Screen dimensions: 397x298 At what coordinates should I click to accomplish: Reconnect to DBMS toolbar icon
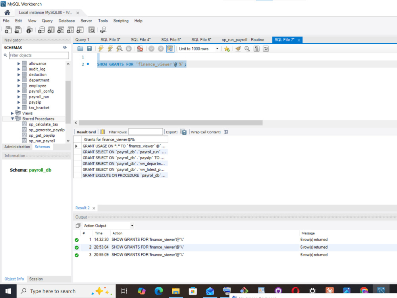(x=103, y=30)
